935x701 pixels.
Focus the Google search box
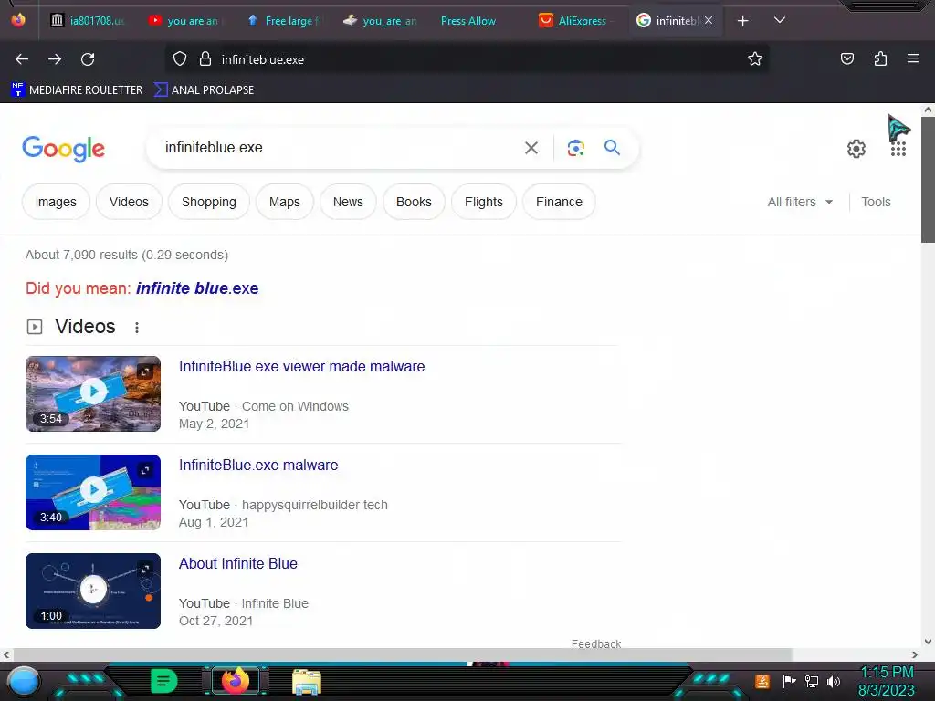(337, 147)
